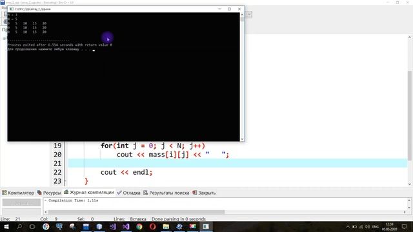The height and width of the screenshot is (232, 413).
Task: Open taskbar Search magnifier
Action: [19, 226]
